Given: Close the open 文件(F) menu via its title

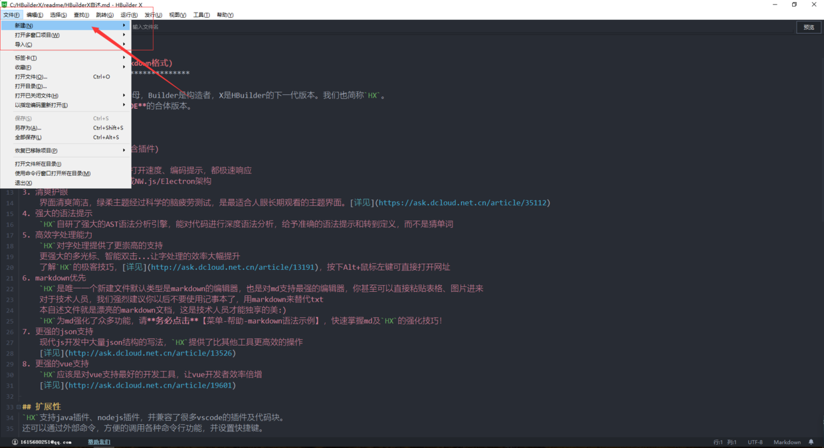Looking at the screenshot, I should pos(11,15).
